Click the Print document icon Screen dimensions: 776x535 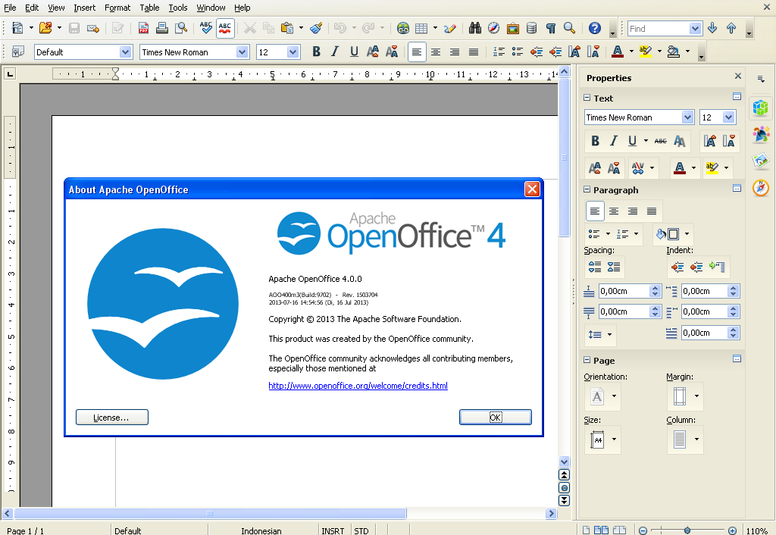[162, 28]
